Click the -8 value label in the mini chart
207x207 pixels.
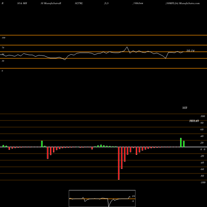tap(133, 201)
